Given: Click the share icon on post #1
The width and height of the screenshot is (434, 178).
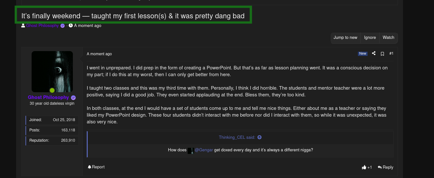Looking at the screenshot, I should [x=374, y=54].
